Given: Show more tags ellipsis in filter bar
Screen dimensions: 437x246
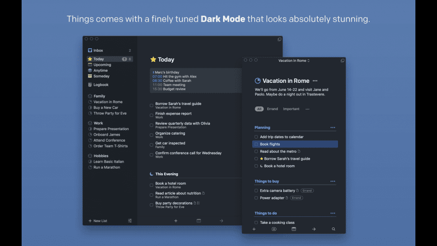Looking at the screenshot, I should 307,109.
